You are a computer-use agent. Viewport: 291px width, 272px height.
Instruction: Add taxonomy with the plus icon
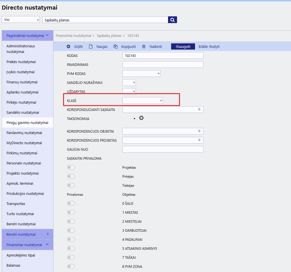pyautogui.click(x=141, y=118)
